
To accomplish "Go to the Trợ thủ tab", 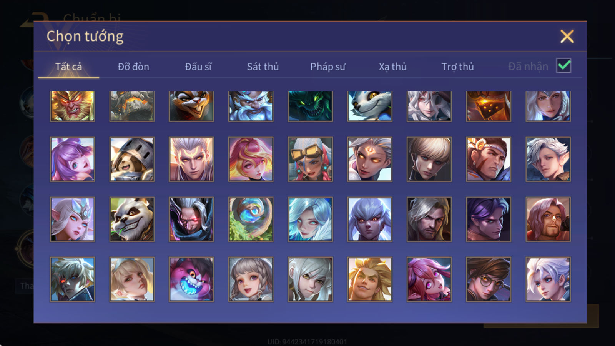I will pos(457,67).
